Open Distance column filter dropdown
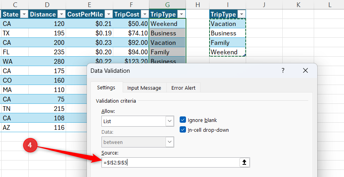Viewport: 344px width, 177px height. [x=61, y=15]
